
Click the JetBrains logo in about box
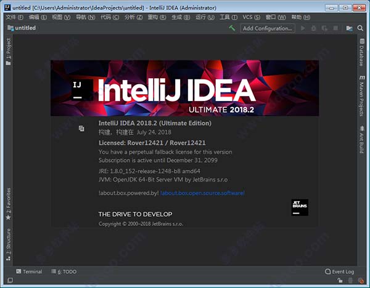pos(300,207)
